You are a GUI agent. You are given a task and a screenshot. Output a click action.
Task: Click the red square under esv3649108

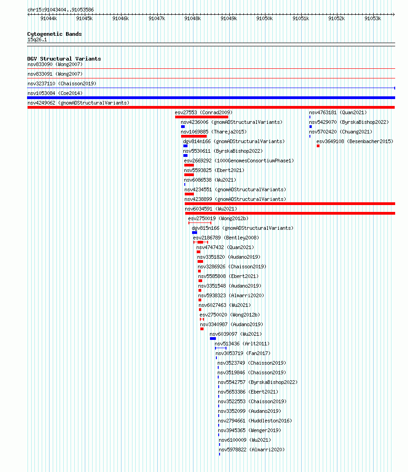(x=318, y=146)
